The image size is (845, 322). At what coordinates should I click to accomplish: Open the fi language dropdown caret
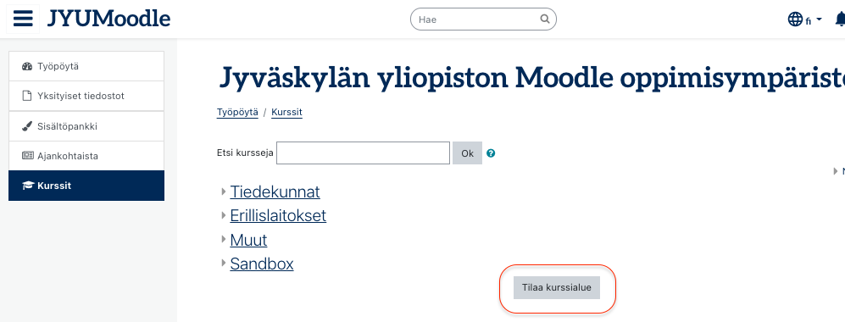(819, 19)
